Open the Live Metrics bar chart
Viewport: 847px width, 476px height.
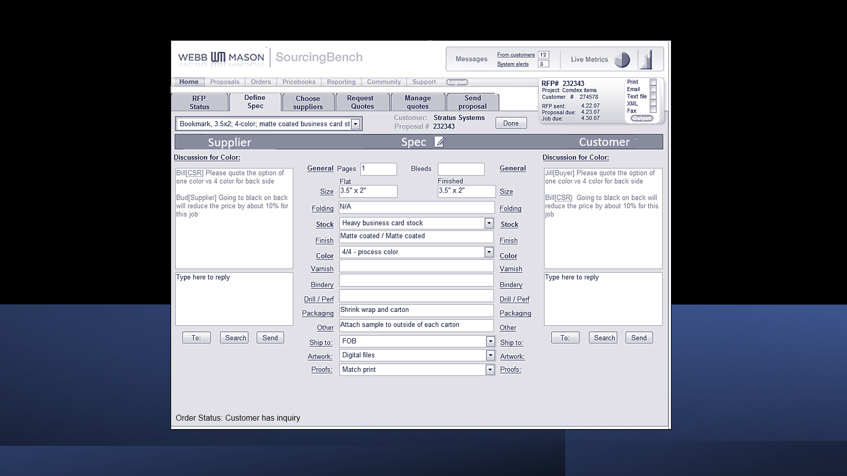click(x=646, y=59)
